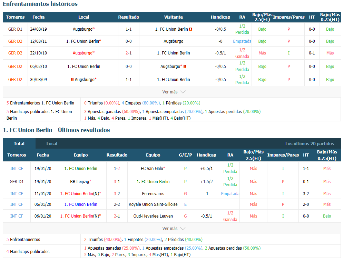Image resolution: width=344 pixels, height=261 pixels.
Task: Click handicap +1.5/2 in RB Leipzig row
Action: tap(206, 182)
